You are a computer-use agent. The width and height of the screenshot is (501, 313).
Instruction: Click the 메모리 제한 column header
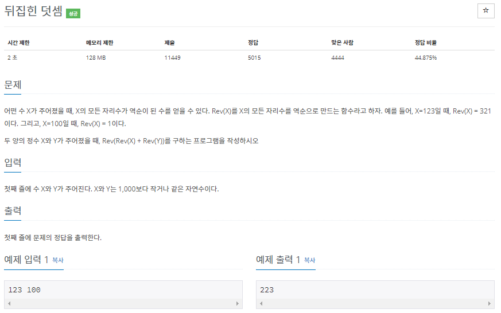pos(100,43)
